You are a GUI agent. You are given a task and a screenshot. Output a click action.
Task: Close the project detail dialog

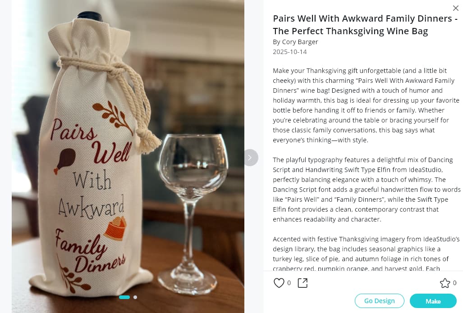(456, 8)
